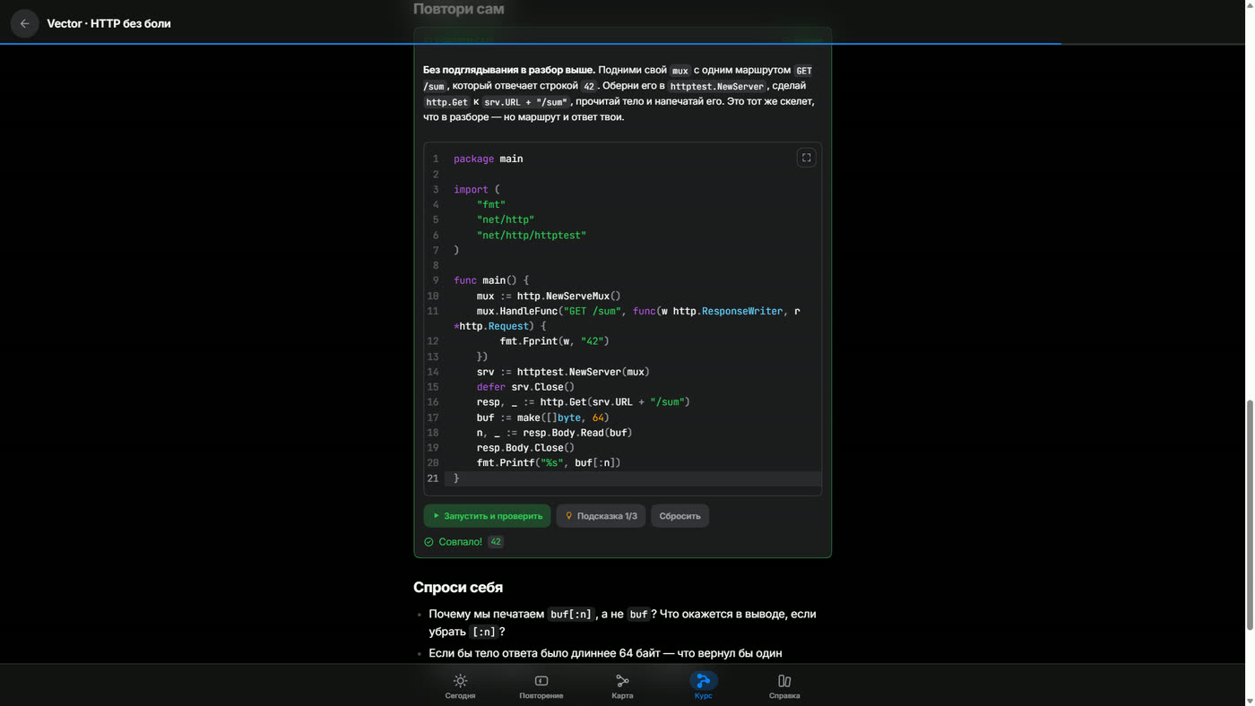Click code line "n, _ := resp.Body.Read(buf)"
Screen dimensions: 1255x706
click(554, 433)
